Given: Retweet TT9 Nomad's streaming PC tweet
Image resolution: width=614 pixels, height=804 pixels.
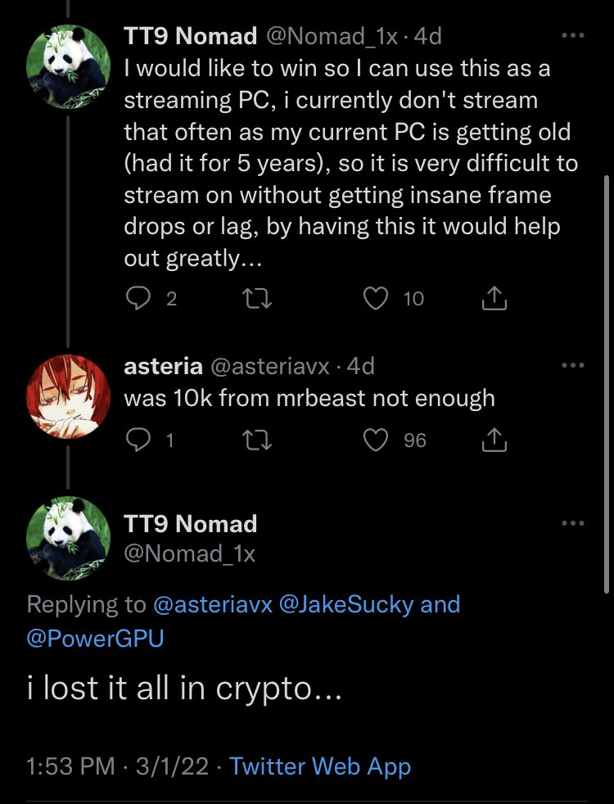Looking at the screenshot, I should (259, 300).
